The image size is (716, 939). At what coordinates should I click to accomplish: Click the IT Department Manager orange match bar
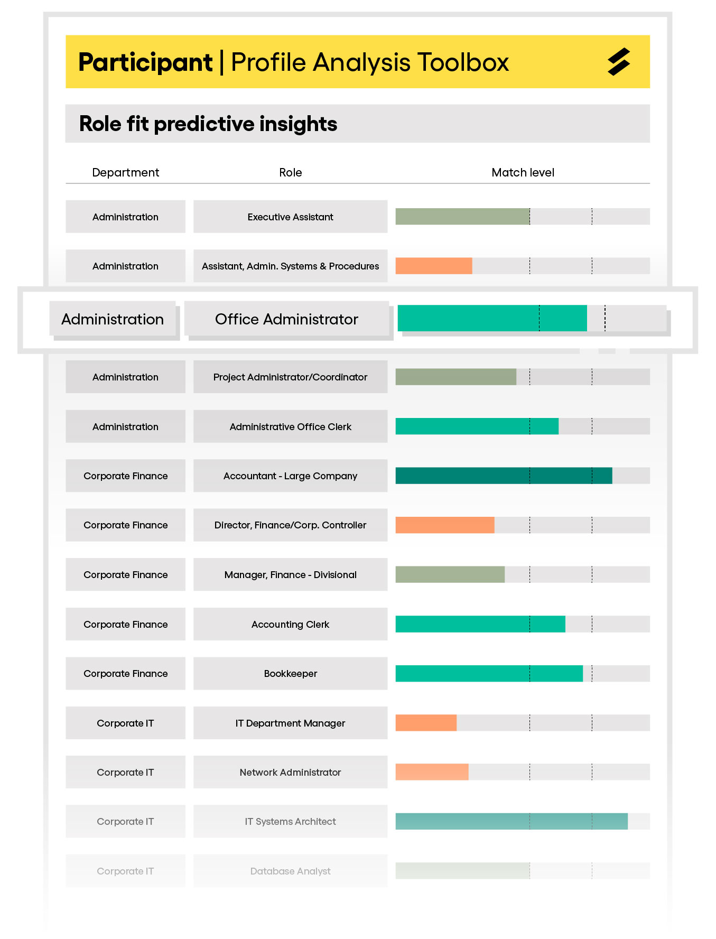(x=426, y=723)
